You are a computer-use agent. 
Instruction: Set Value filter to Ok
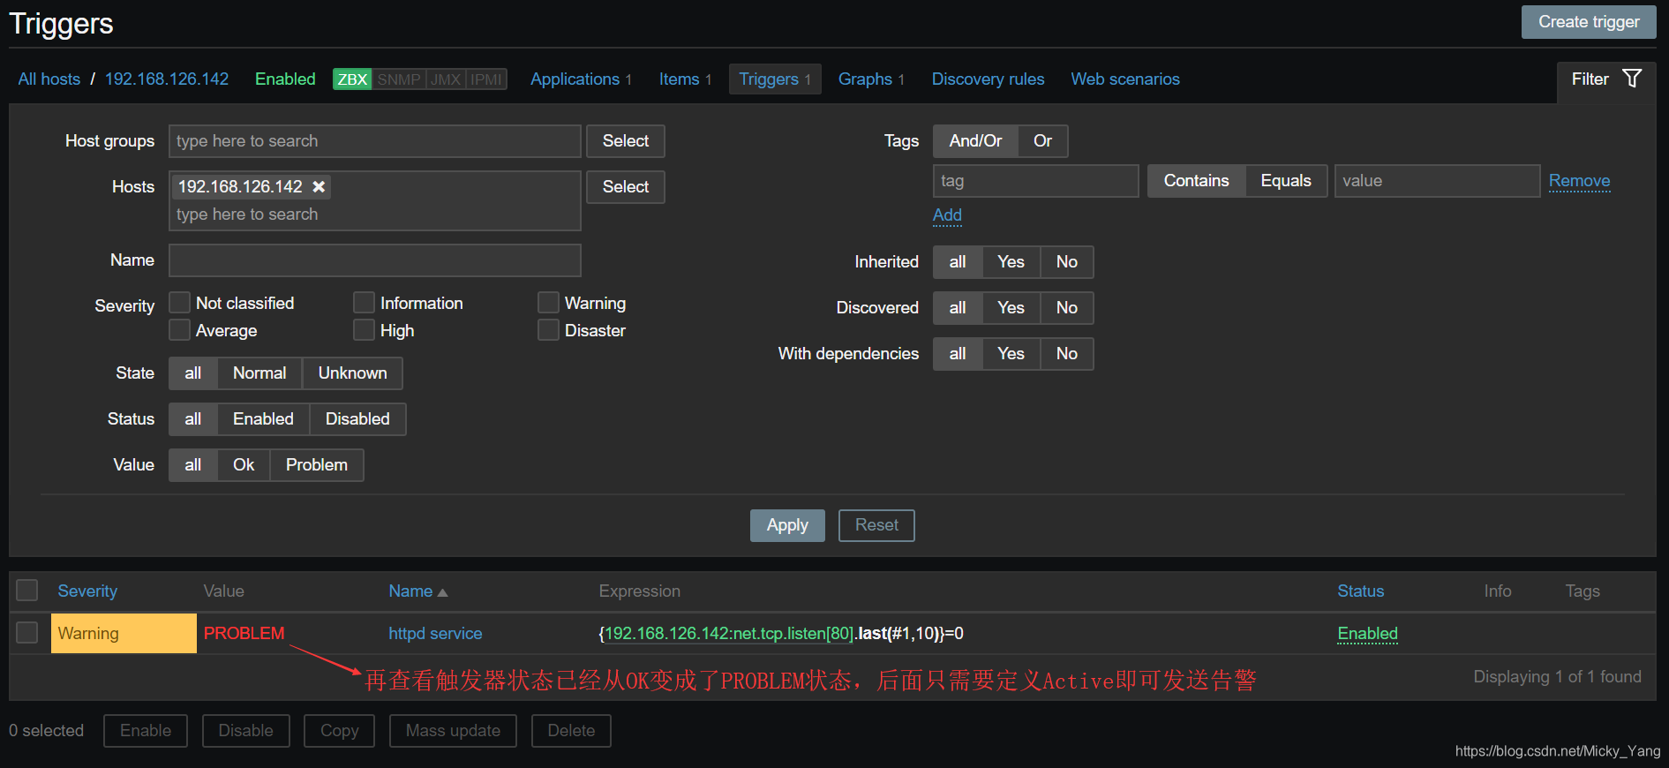[x=244, y=465]
